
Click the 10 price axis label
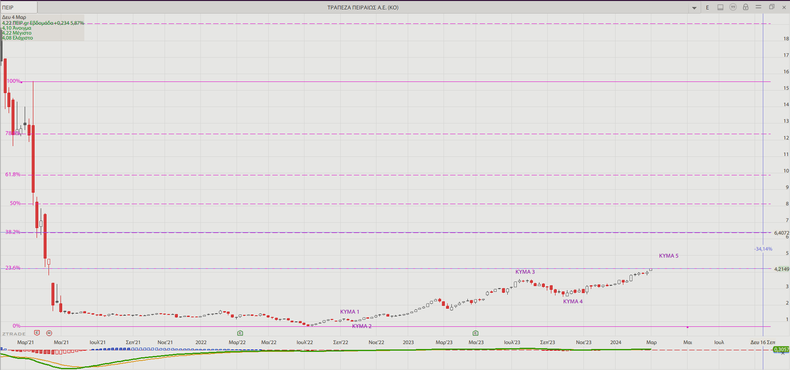point(786,171)
